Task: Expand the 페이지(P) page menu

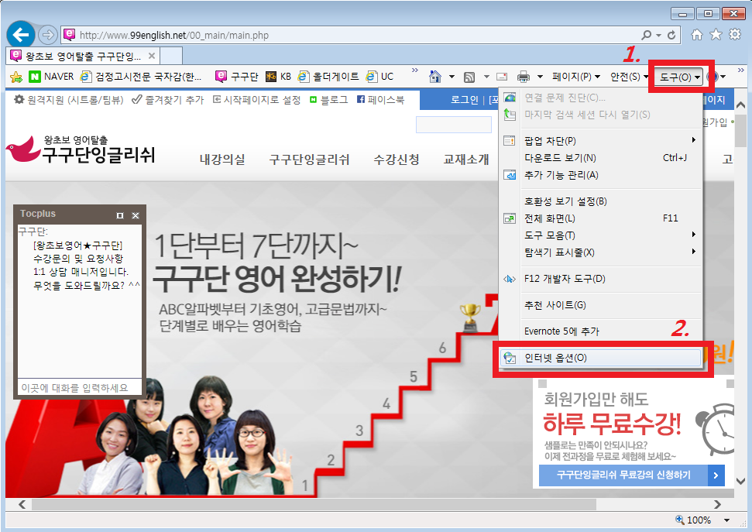Action: [576, 77]
